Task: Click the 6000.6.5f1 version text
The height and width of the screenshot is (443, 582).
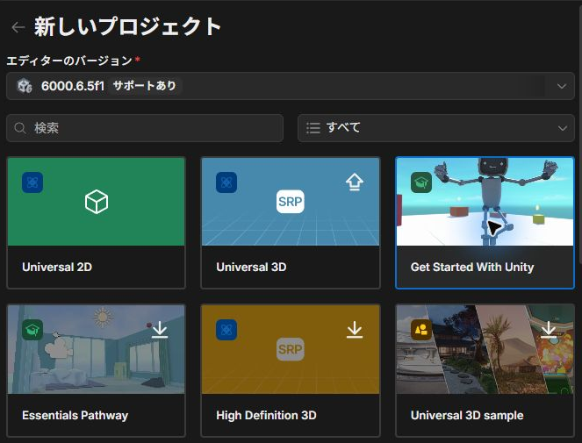Action: pos(73,86)
